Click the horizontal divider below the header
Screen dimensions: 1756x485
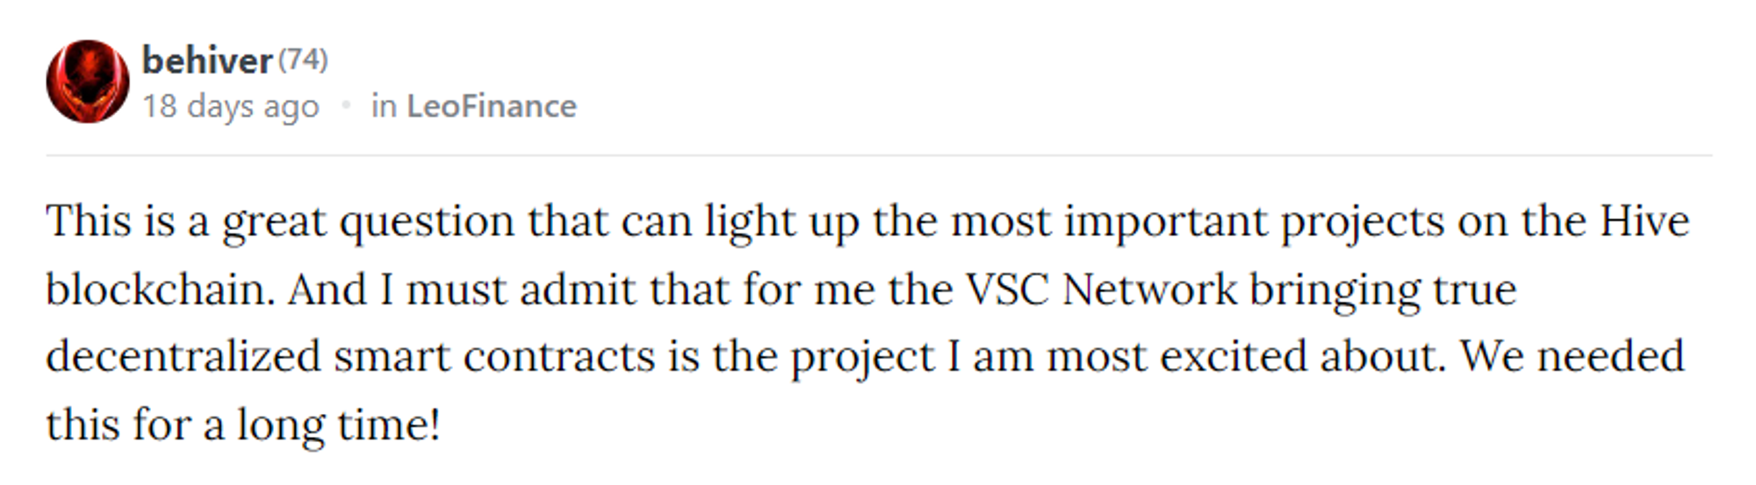tap(879, 156)
